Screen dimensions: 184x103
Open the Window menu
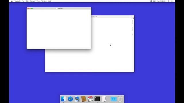(44, 1)
